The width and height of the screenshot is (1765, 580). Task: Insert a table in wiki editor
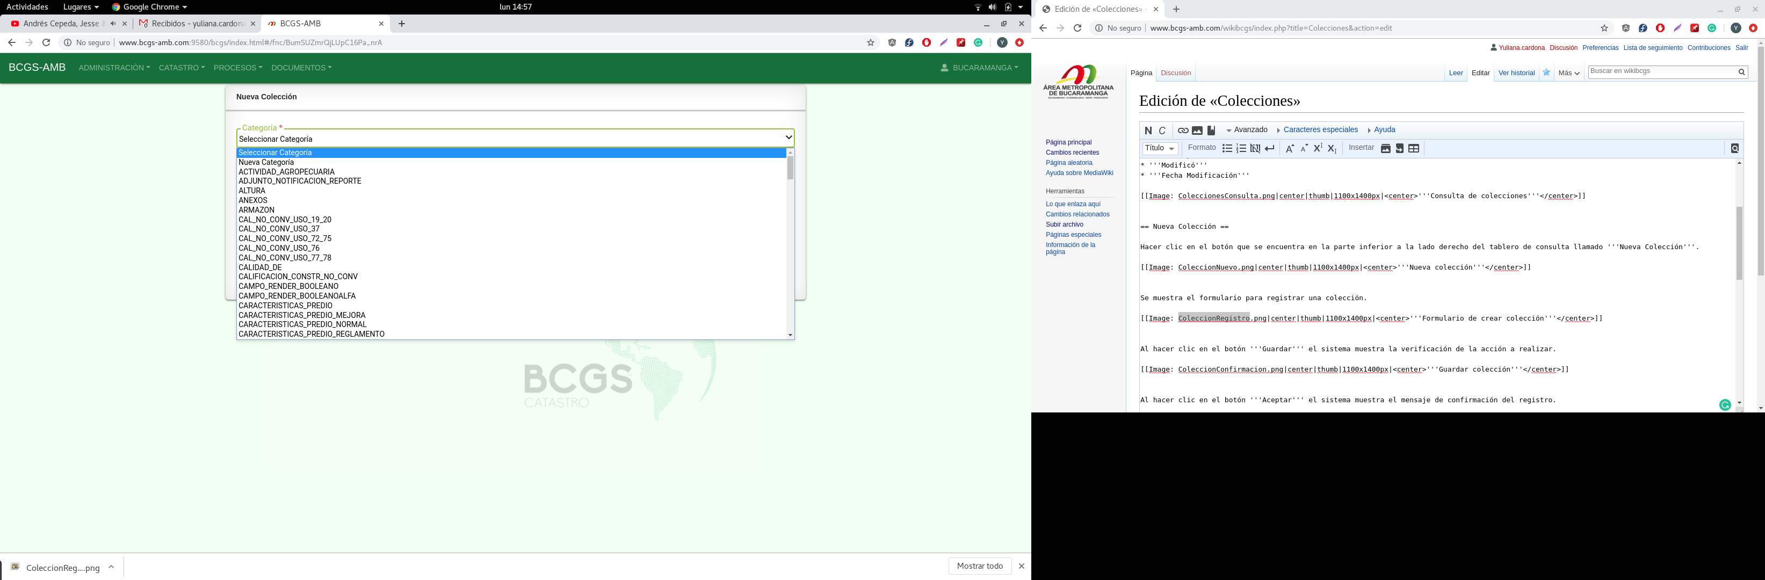coord(1414,149)
